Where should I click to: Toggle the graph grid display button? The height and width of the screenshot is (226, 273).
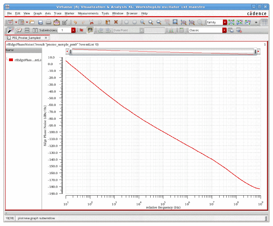[264, 22]
